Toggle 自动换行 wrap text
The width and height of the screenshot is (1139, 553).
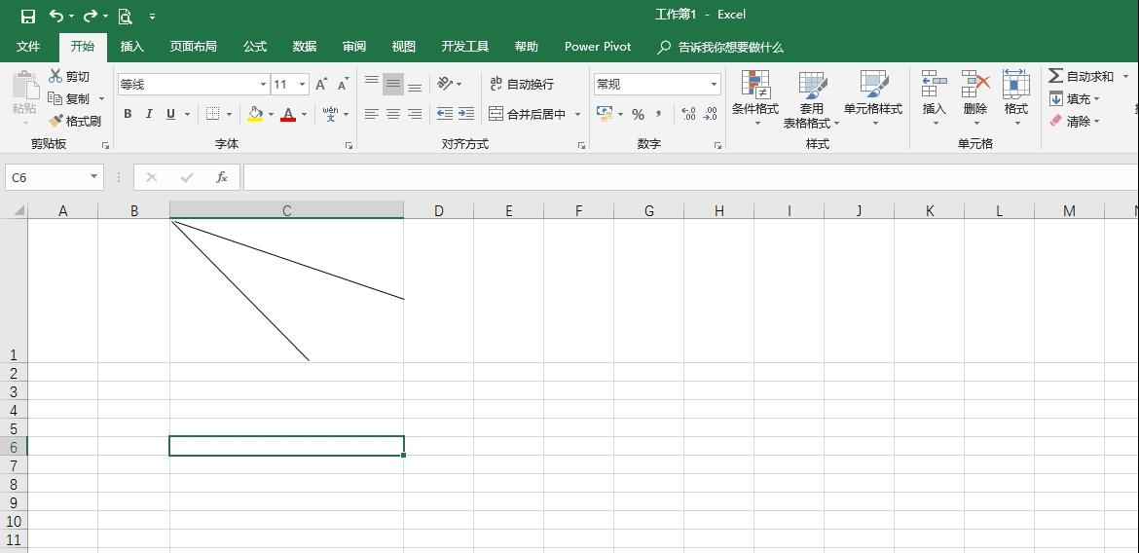pyautogui.click(x=522, y=84)
